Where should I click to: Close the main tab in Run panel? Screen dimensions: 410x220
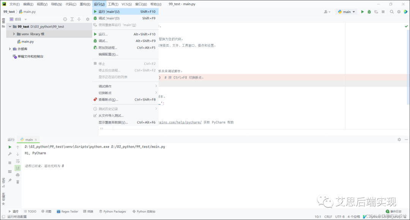(36, 140)
